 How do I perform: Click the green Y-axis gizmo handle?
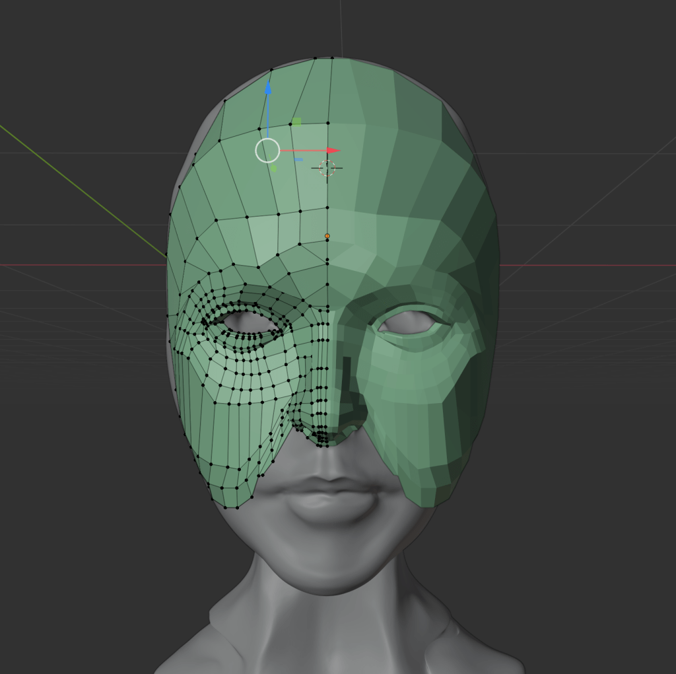[x=274, y=168]
